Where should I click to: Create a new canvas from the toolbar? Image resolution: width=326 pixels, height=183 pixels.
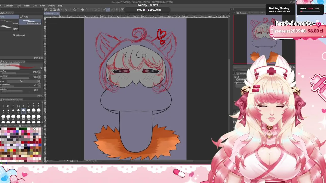pyautogui.click(x=50, y=10)
